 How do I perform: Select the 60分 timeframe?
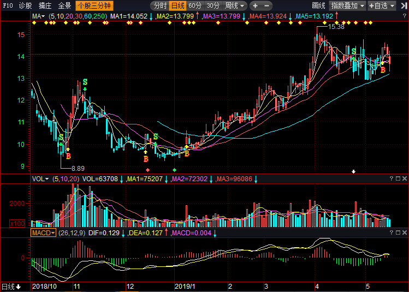pyautogui.click(x=195, y=5)
